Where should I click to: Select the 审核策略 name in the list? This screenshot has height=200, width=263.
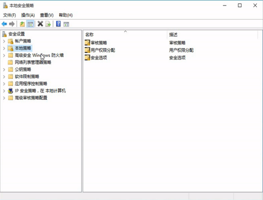(x=99, y=43)
